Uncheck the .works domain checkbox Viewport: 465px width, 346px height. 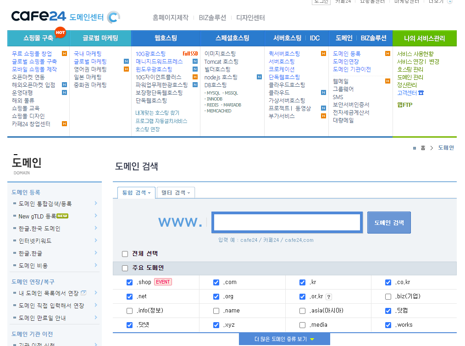coord(388,325)
